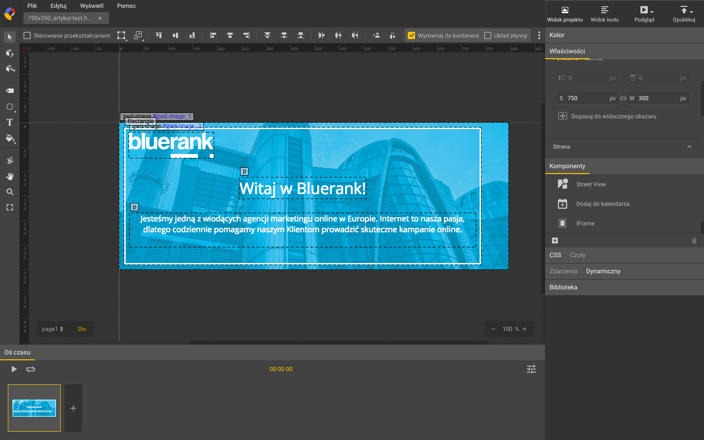
Task: Switch to the Dynamiczny tab
Action: 603,271
